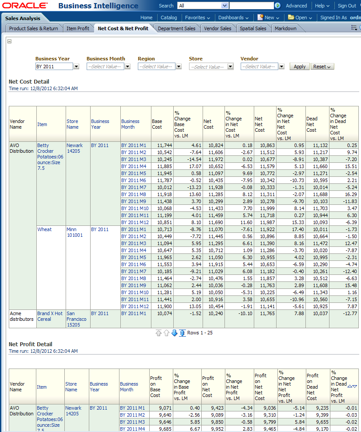Click the BY 2011 M6 month link
The image size is (361, 432).
[x=133, y=180]
